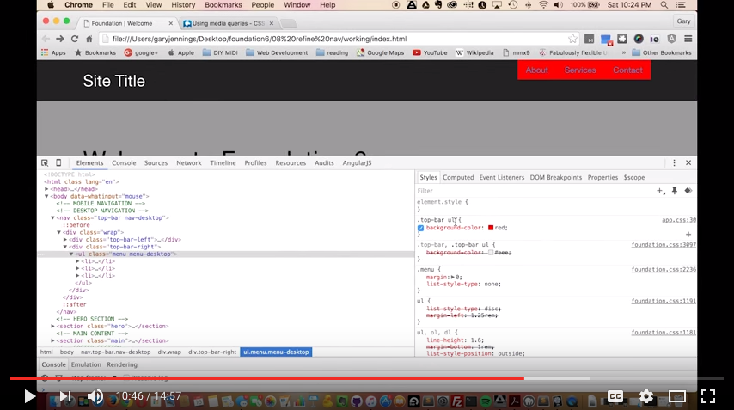
Task: Open Bookmarks menu in menu bar
Action: coord(223,5)
